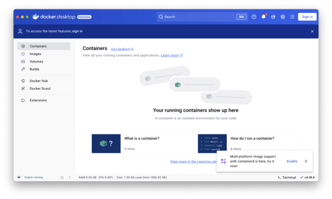This screenshot has width=332, height=199.
Task: Click the Images icon in sidebar
Action: 23,54
